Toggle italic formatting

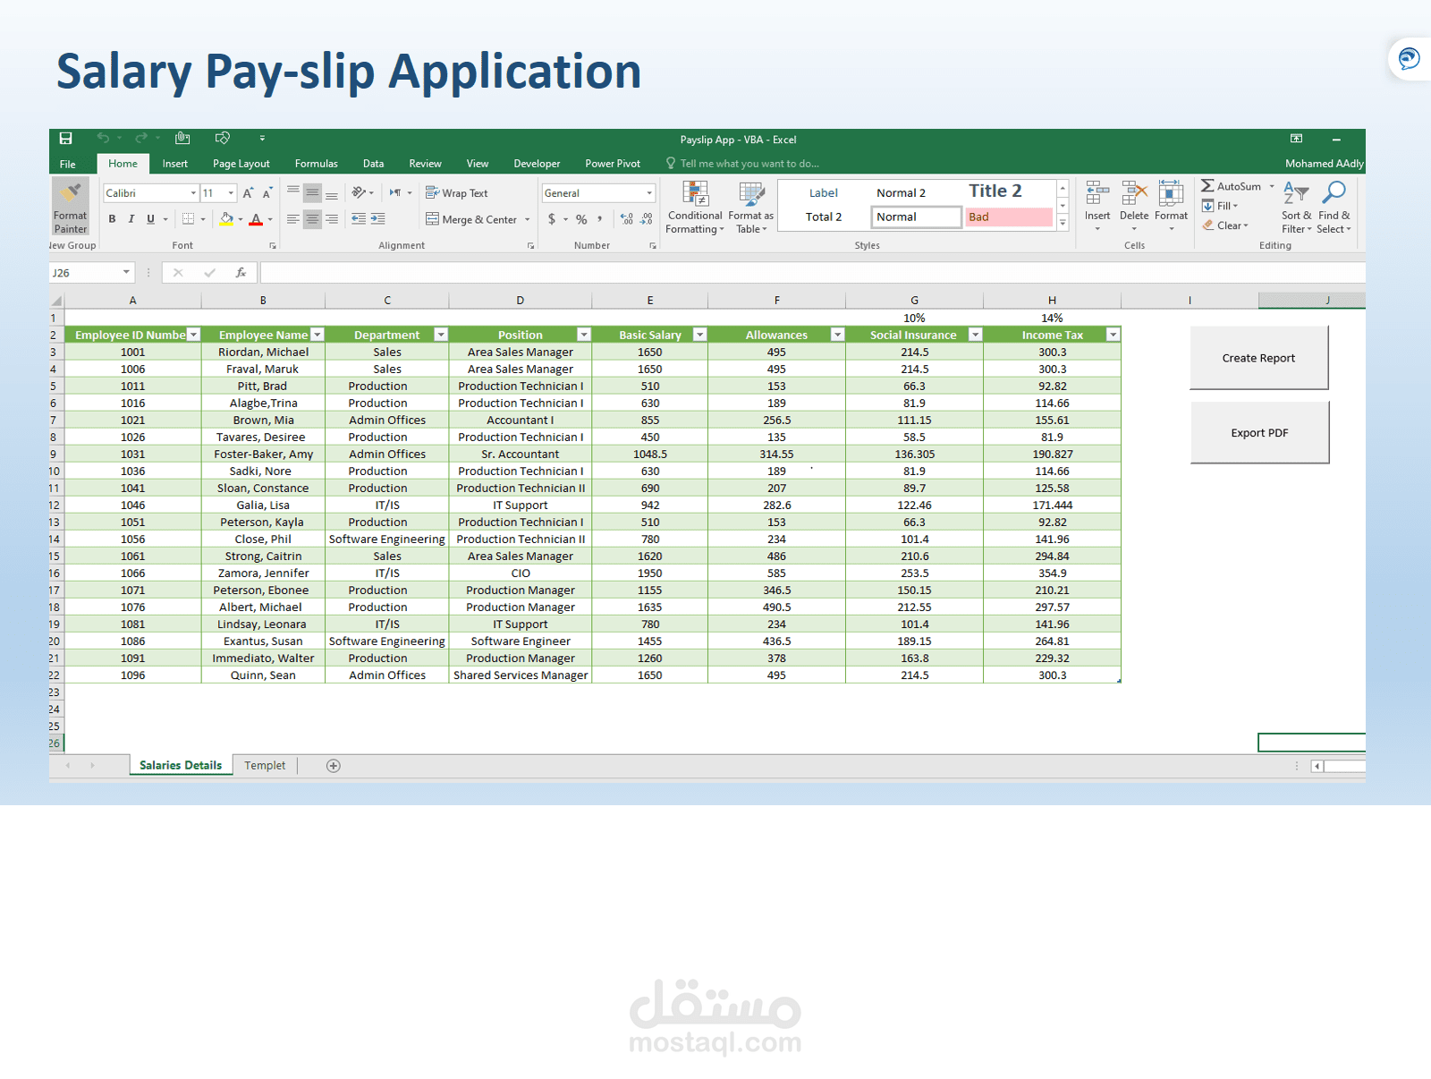pyautogui.click(x=131, y=218)
